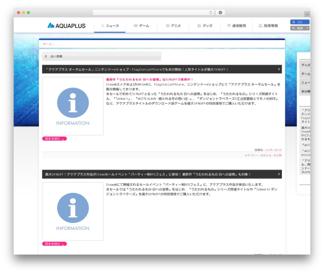
Task: Open the アニメ (Anime) tab
Action: pyautogui.click(x=173, y=26)
